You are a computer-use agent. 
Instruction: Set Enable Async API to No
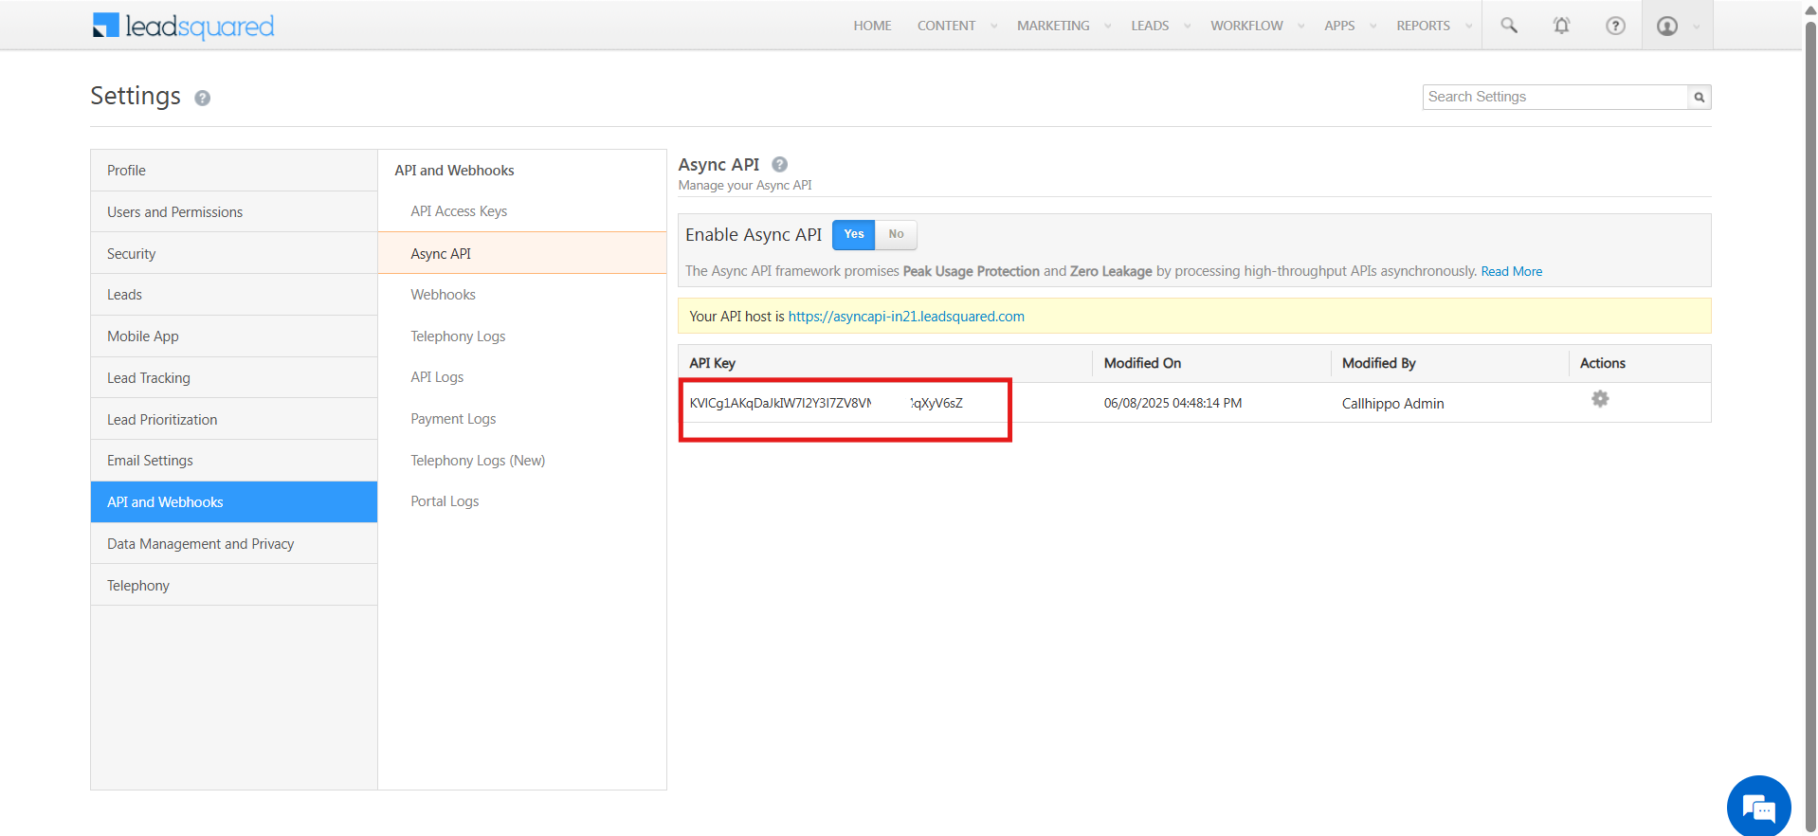coord(896,234)
